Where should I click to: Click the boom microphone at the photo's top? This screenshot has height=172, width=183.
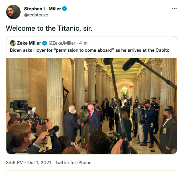coord(131,64)
